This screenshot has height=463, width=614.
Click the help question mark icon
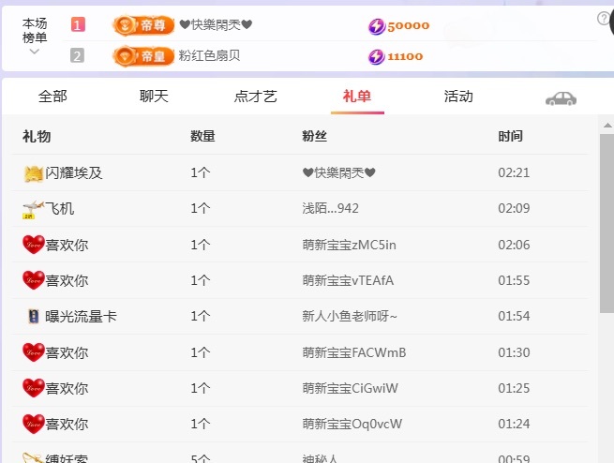(603, 18)
